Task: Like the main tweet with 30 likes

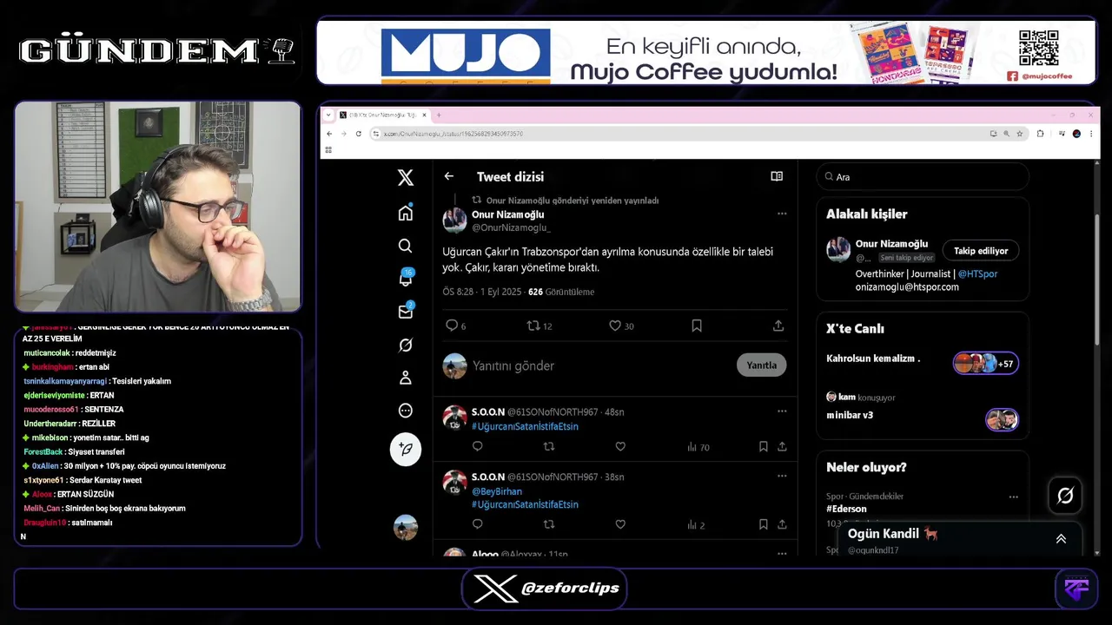Action: [x=621, y=326]
